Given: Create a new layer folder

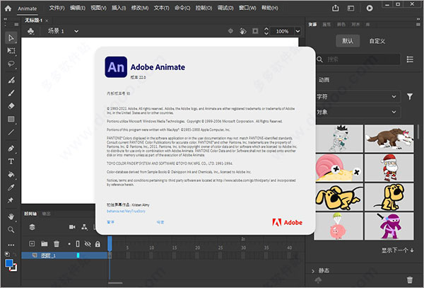Looking at the screenshot, I should coord(45,243).
